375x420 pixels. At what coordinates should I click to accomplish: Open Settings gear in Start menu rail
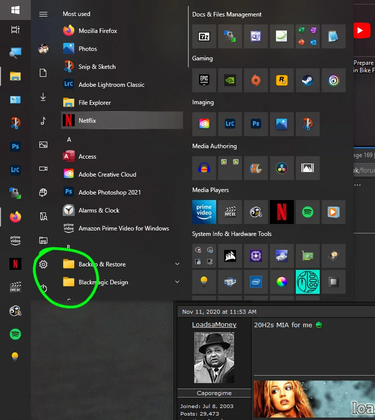(43, 264)
